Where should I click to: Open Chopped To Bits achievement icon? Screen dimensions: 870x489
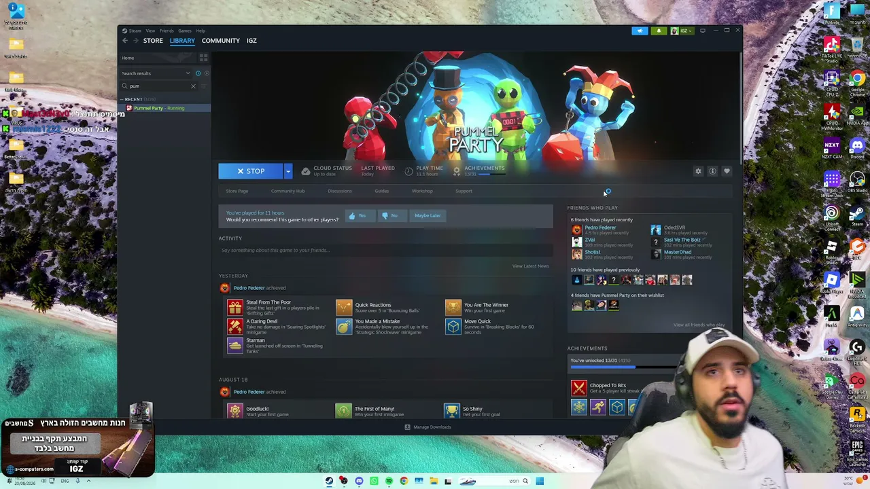578,388
